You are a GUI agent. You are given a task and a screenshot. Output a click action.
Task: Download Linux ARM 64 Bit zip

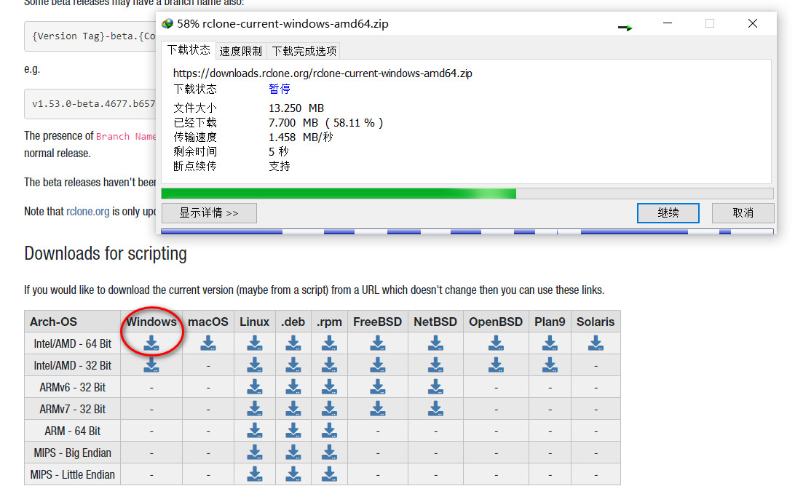pyautogui.click(x=255, y=431)
